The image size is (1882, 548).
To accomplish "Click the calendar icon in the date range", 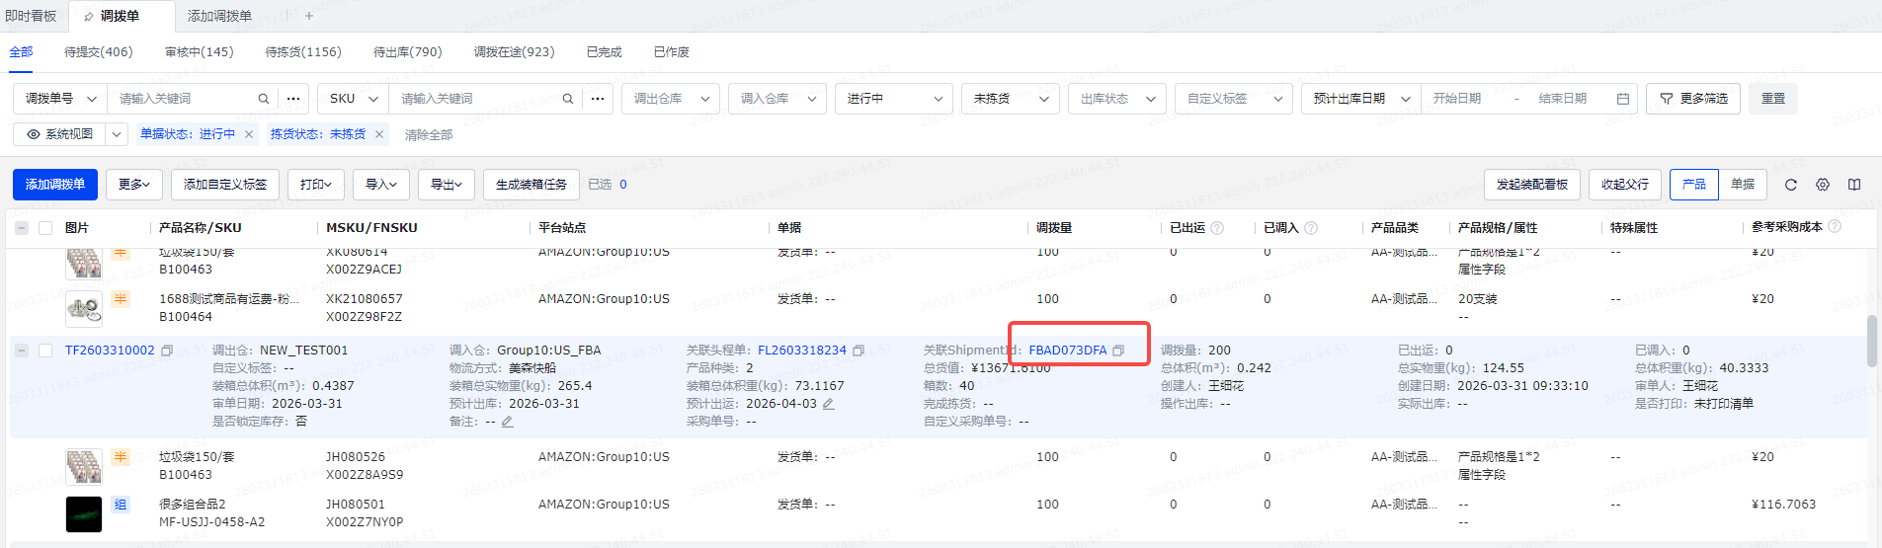I will pos(1622,99).
